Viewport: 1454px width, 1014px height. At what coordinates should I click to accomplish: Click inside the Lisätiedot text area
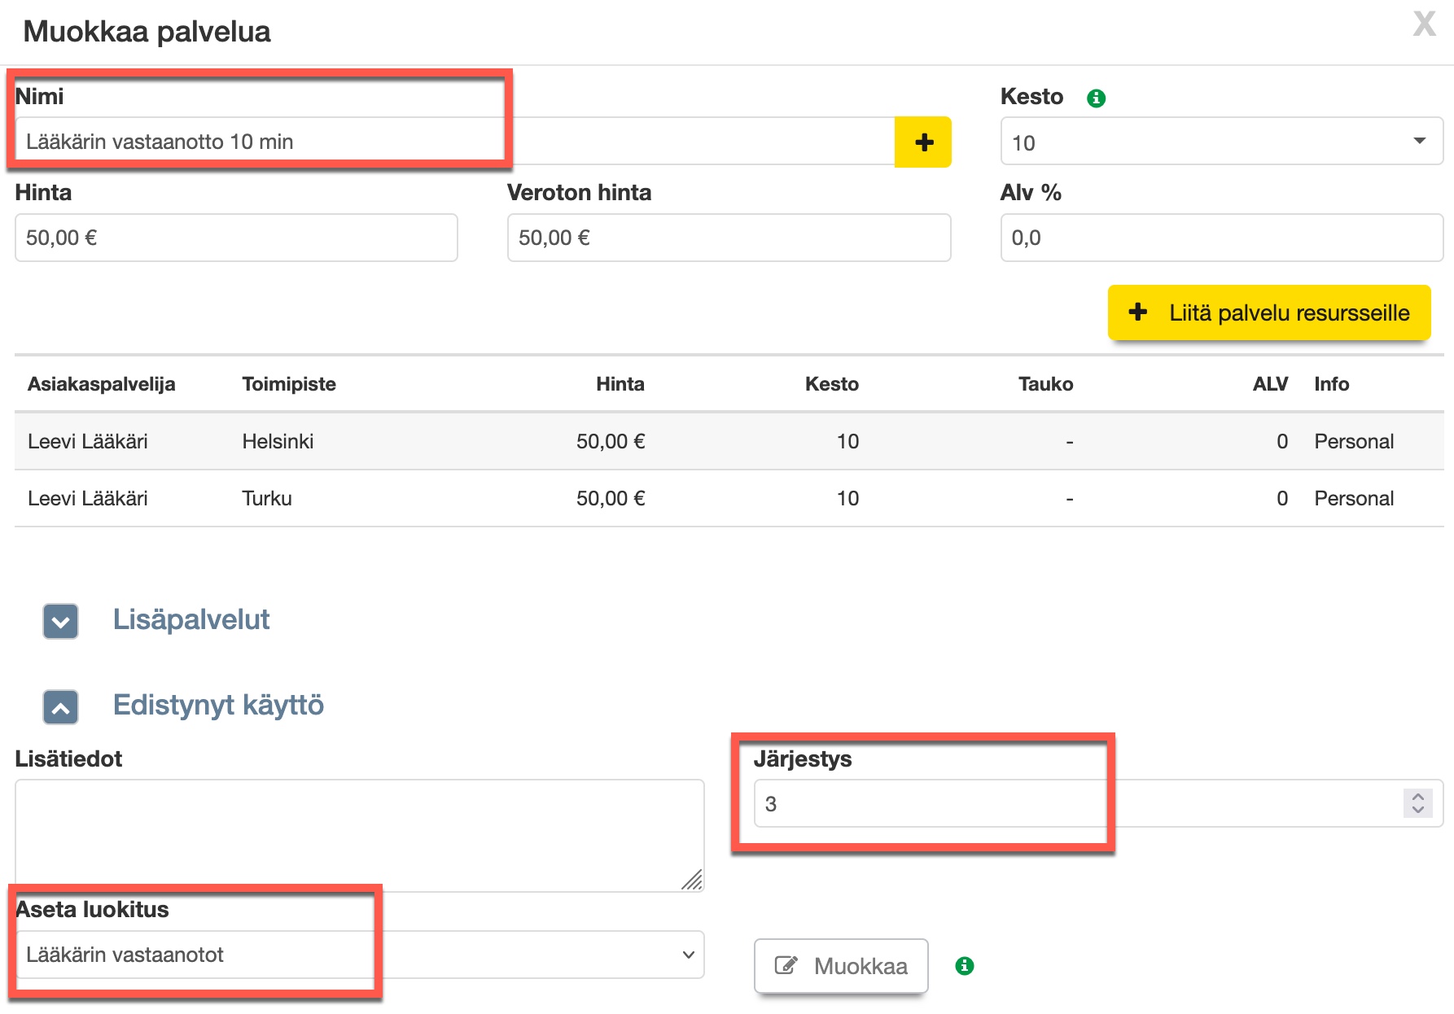click(x=358, y=834)
